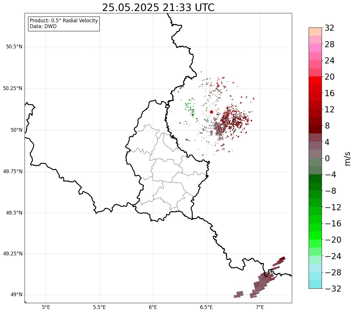Click the colorbar value 16
The image size is (354, 313).
coord(329,93)
